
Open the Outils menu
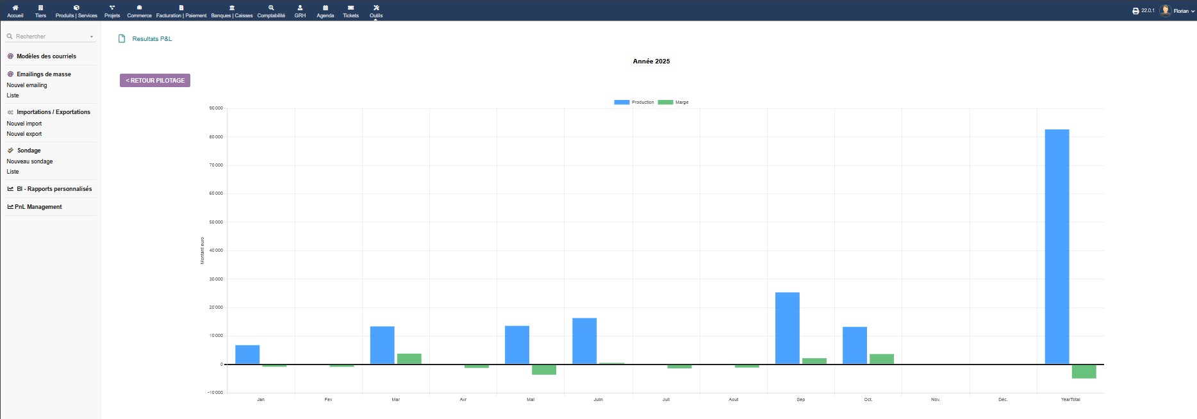pyautogui.click(x=376, y=11)
